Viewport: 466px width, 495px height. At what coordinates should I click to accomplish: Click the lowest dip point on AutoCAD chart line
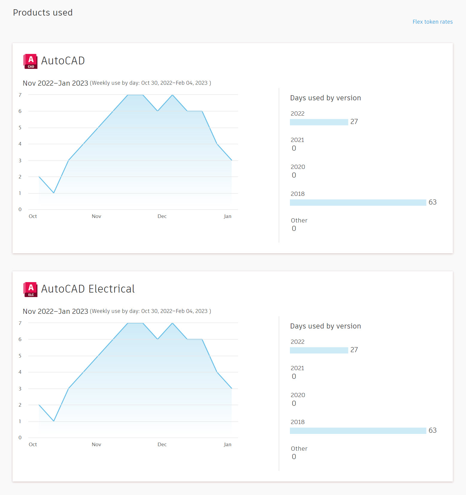(x=54, y=193)
